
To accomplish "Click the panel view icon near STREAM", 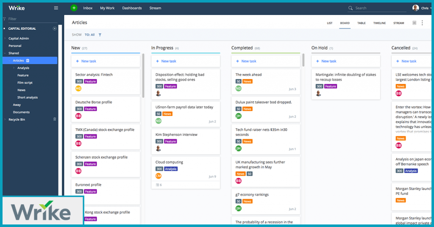I will click(415, 23).
